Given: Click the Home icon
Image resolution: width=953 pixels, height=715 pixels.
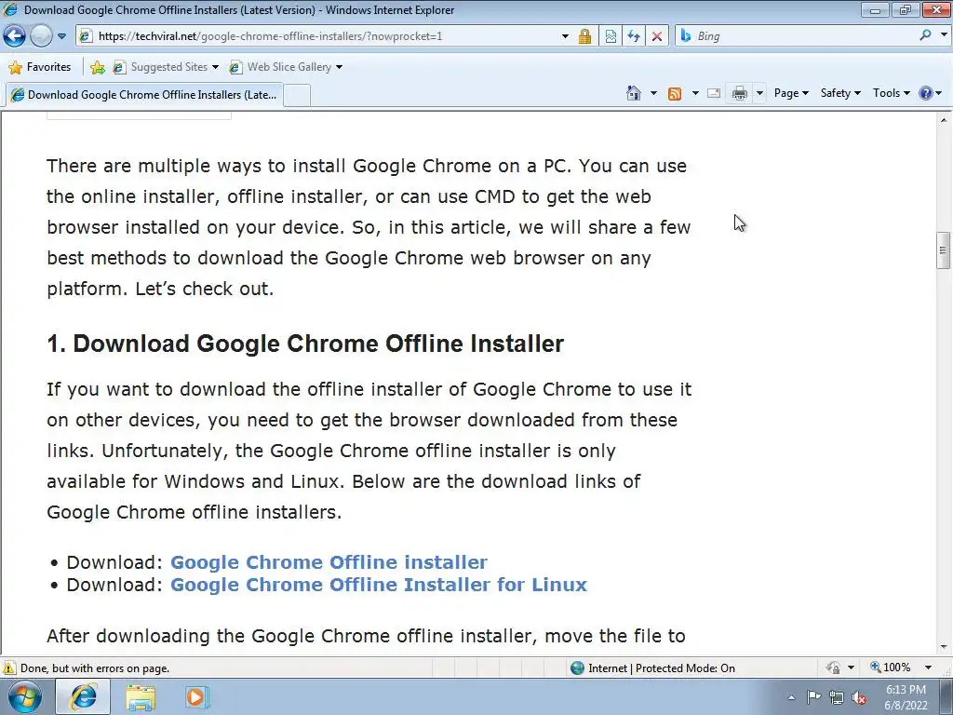Looking at the screenshot, I should (x=633, y=93).
